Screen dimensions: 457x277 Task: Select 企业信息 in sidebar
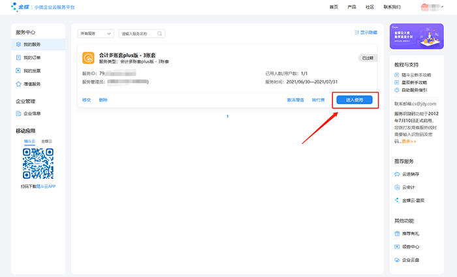pos(38,113)
